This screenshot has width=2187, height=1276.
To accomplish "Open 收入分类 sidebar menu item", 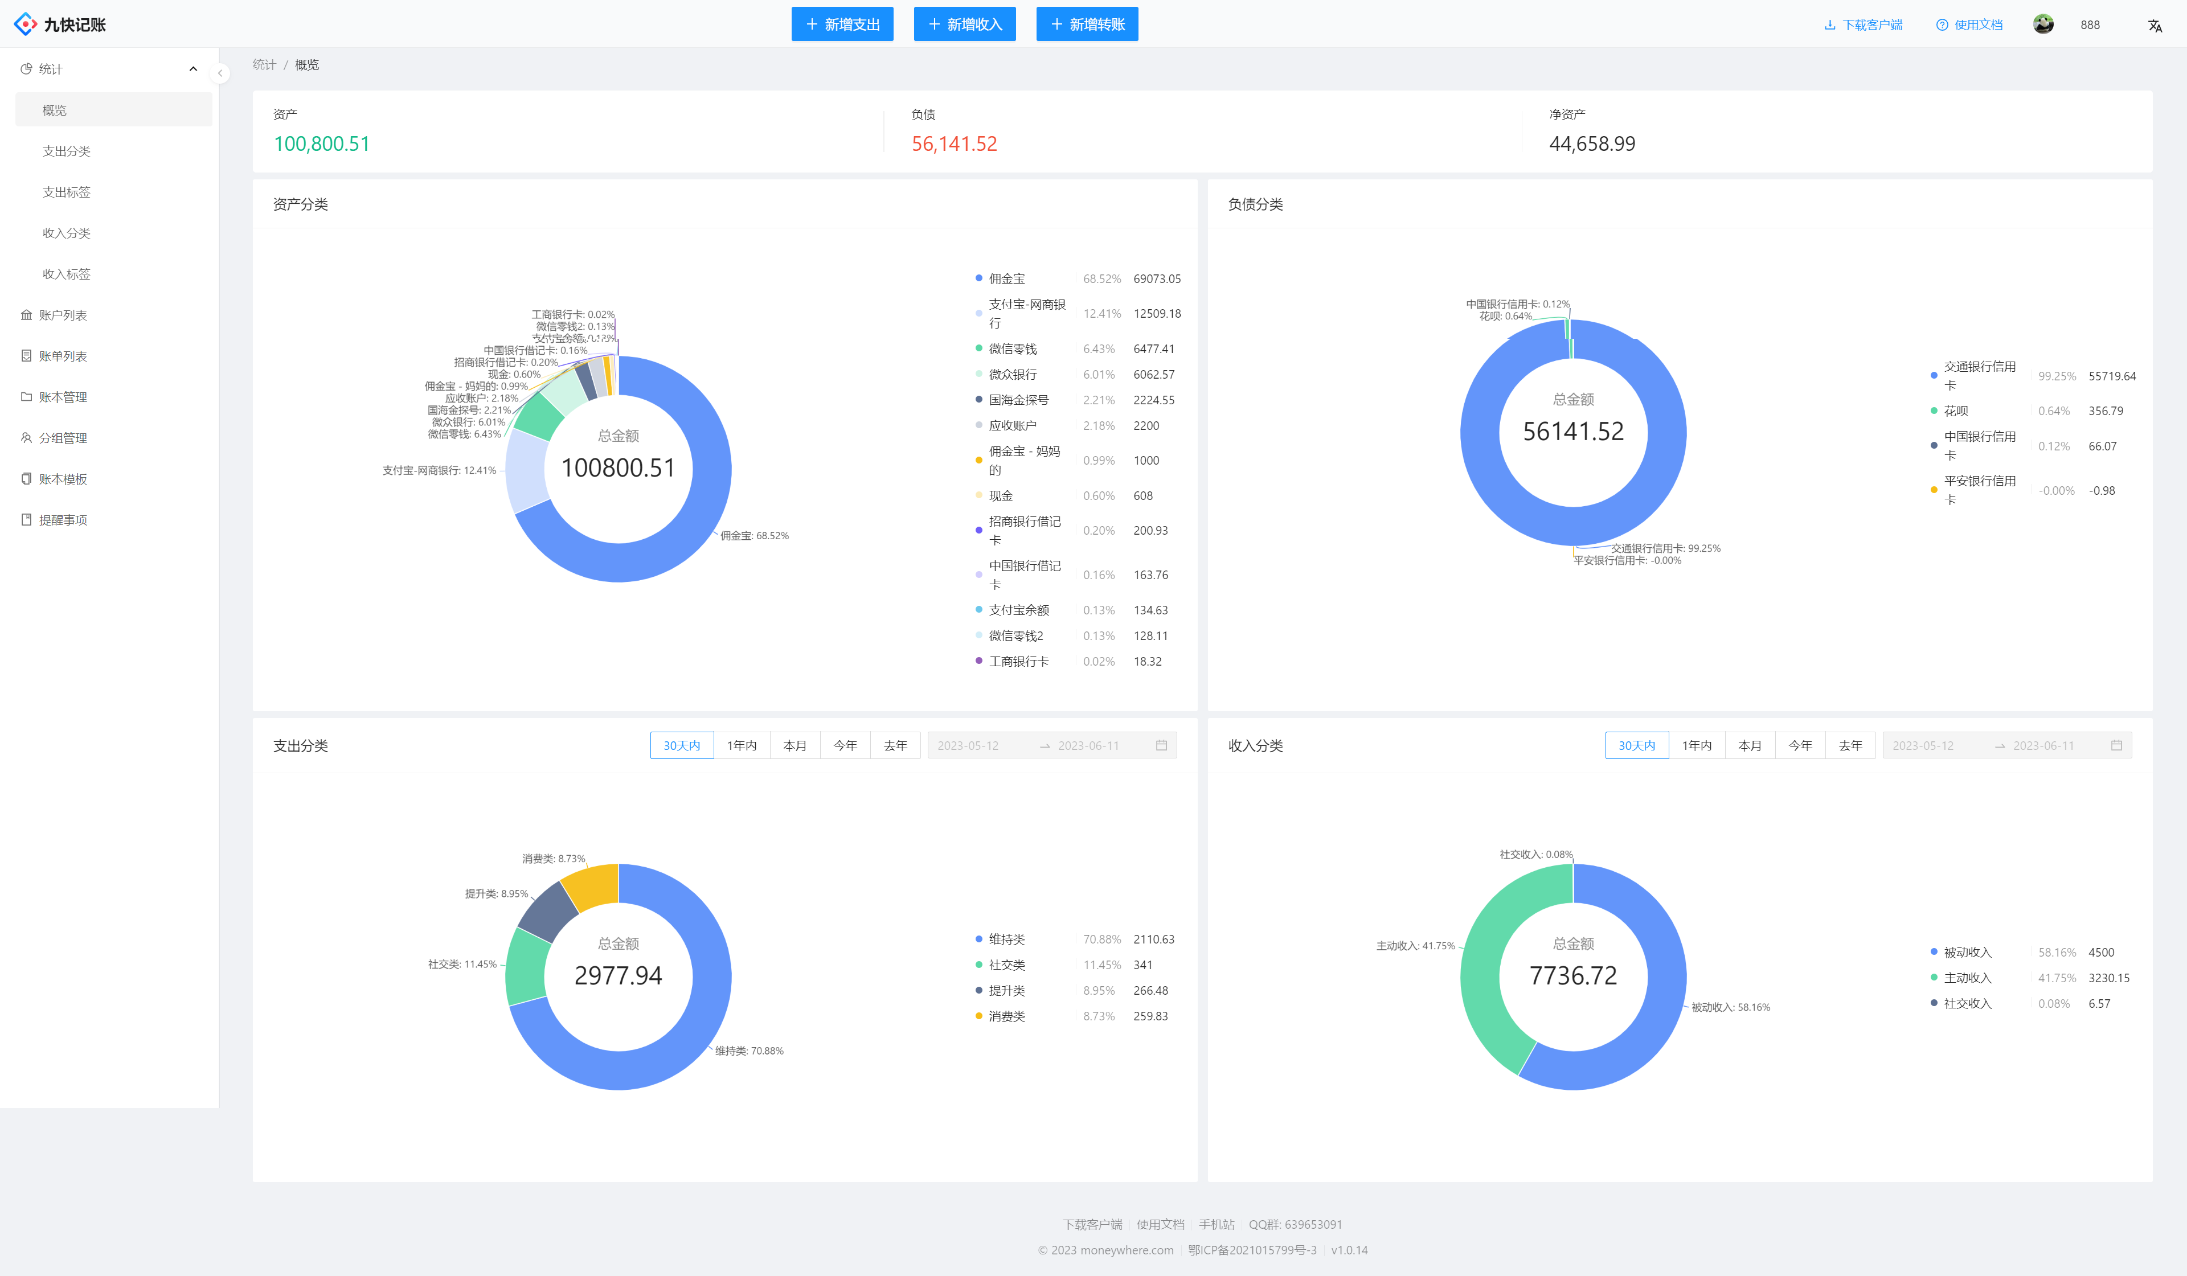I will click(67, 232).
